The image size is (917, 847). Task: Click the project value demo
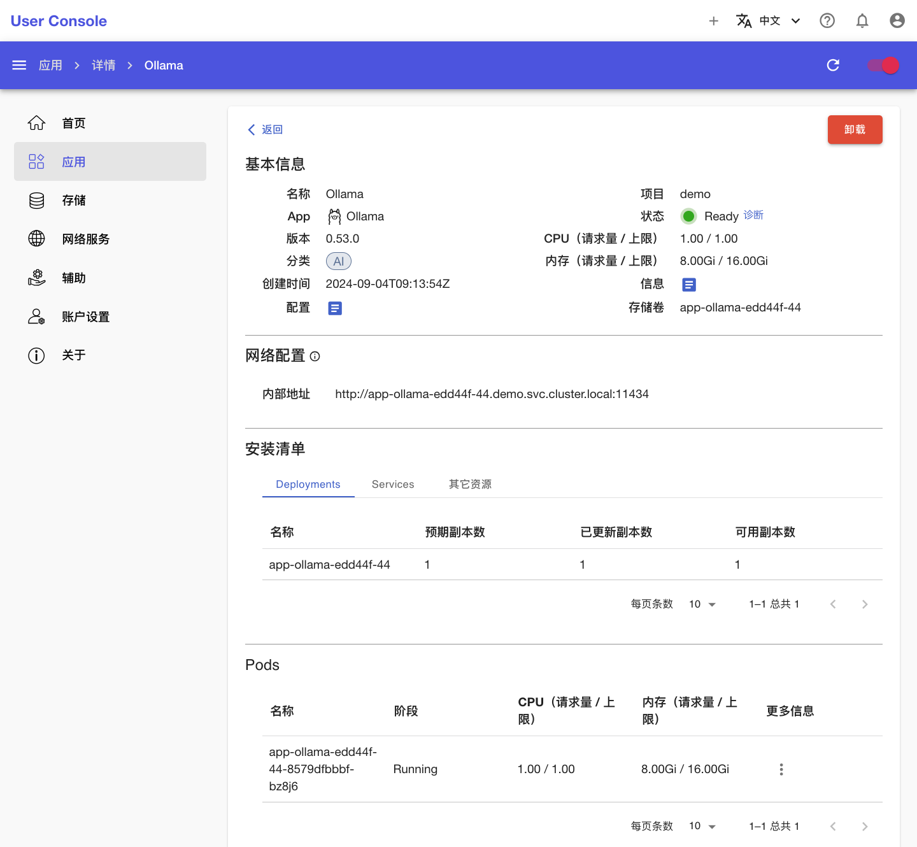[695, 194]
